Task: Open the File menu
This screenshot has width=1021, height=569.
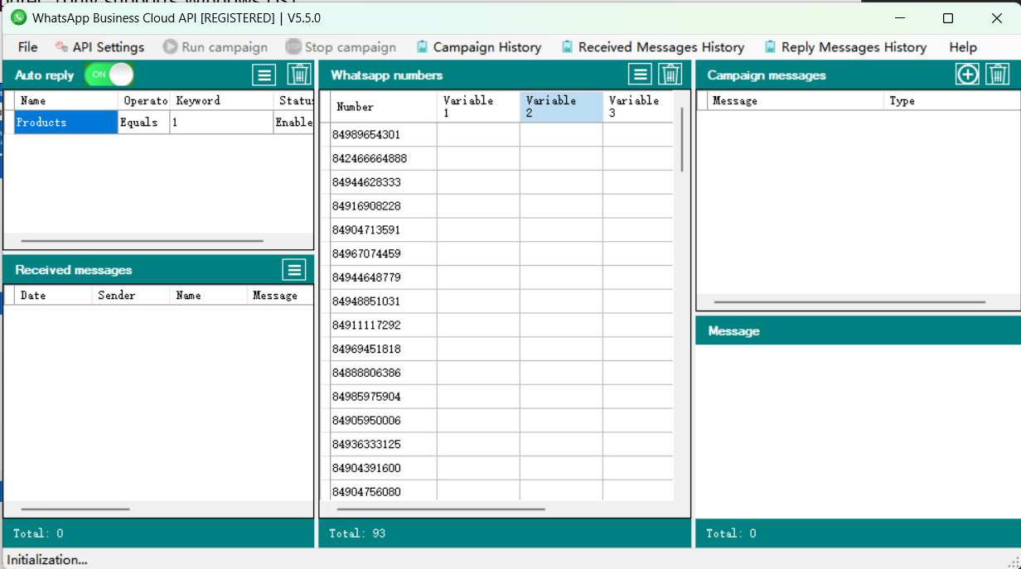Action: click(27, 47)
